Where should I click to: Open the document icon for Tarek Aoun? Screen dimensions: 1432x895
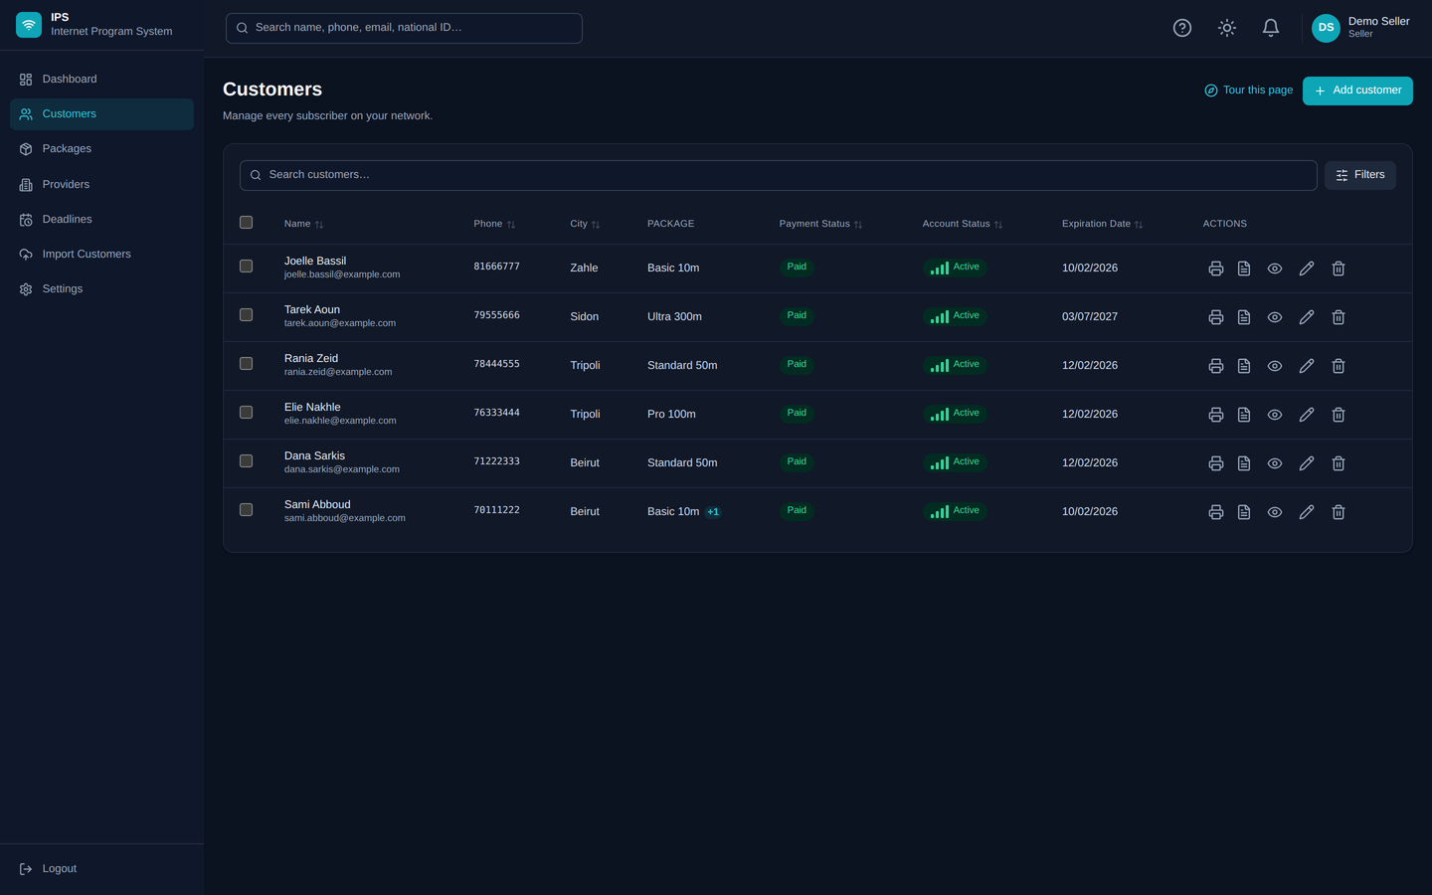[1244, 317]
